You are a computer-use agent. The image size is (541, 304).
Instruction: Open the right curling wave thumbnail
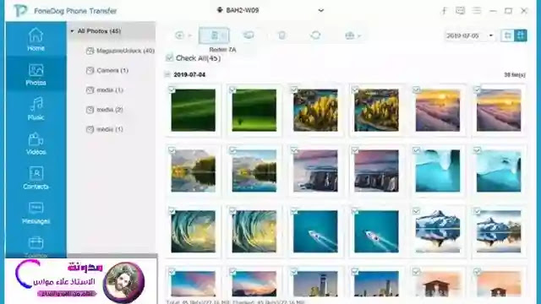pos(254,231)
